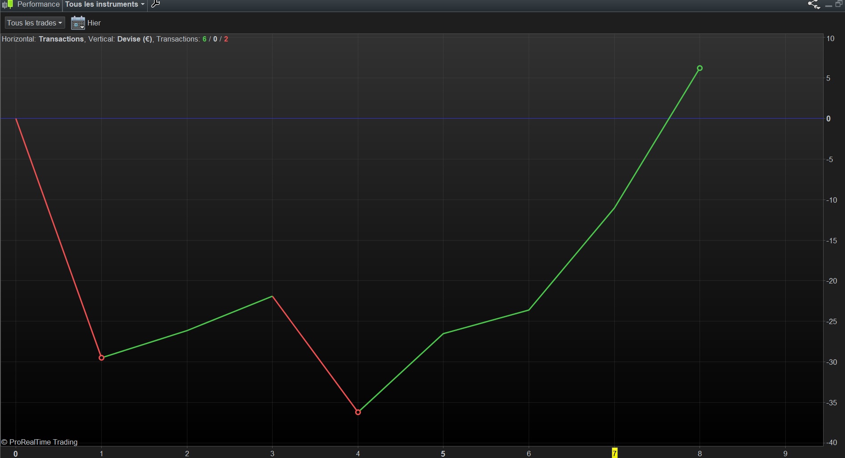The width and height of the screenshot is (845, 458).
Task: Click the bold 'Transactions' horizontal axis setting
Action: coord(61,39)
